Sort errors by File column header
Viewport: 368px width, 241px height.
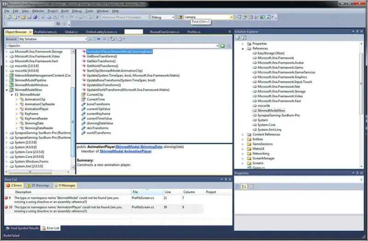pyautogui.click(x=147, y=192)
